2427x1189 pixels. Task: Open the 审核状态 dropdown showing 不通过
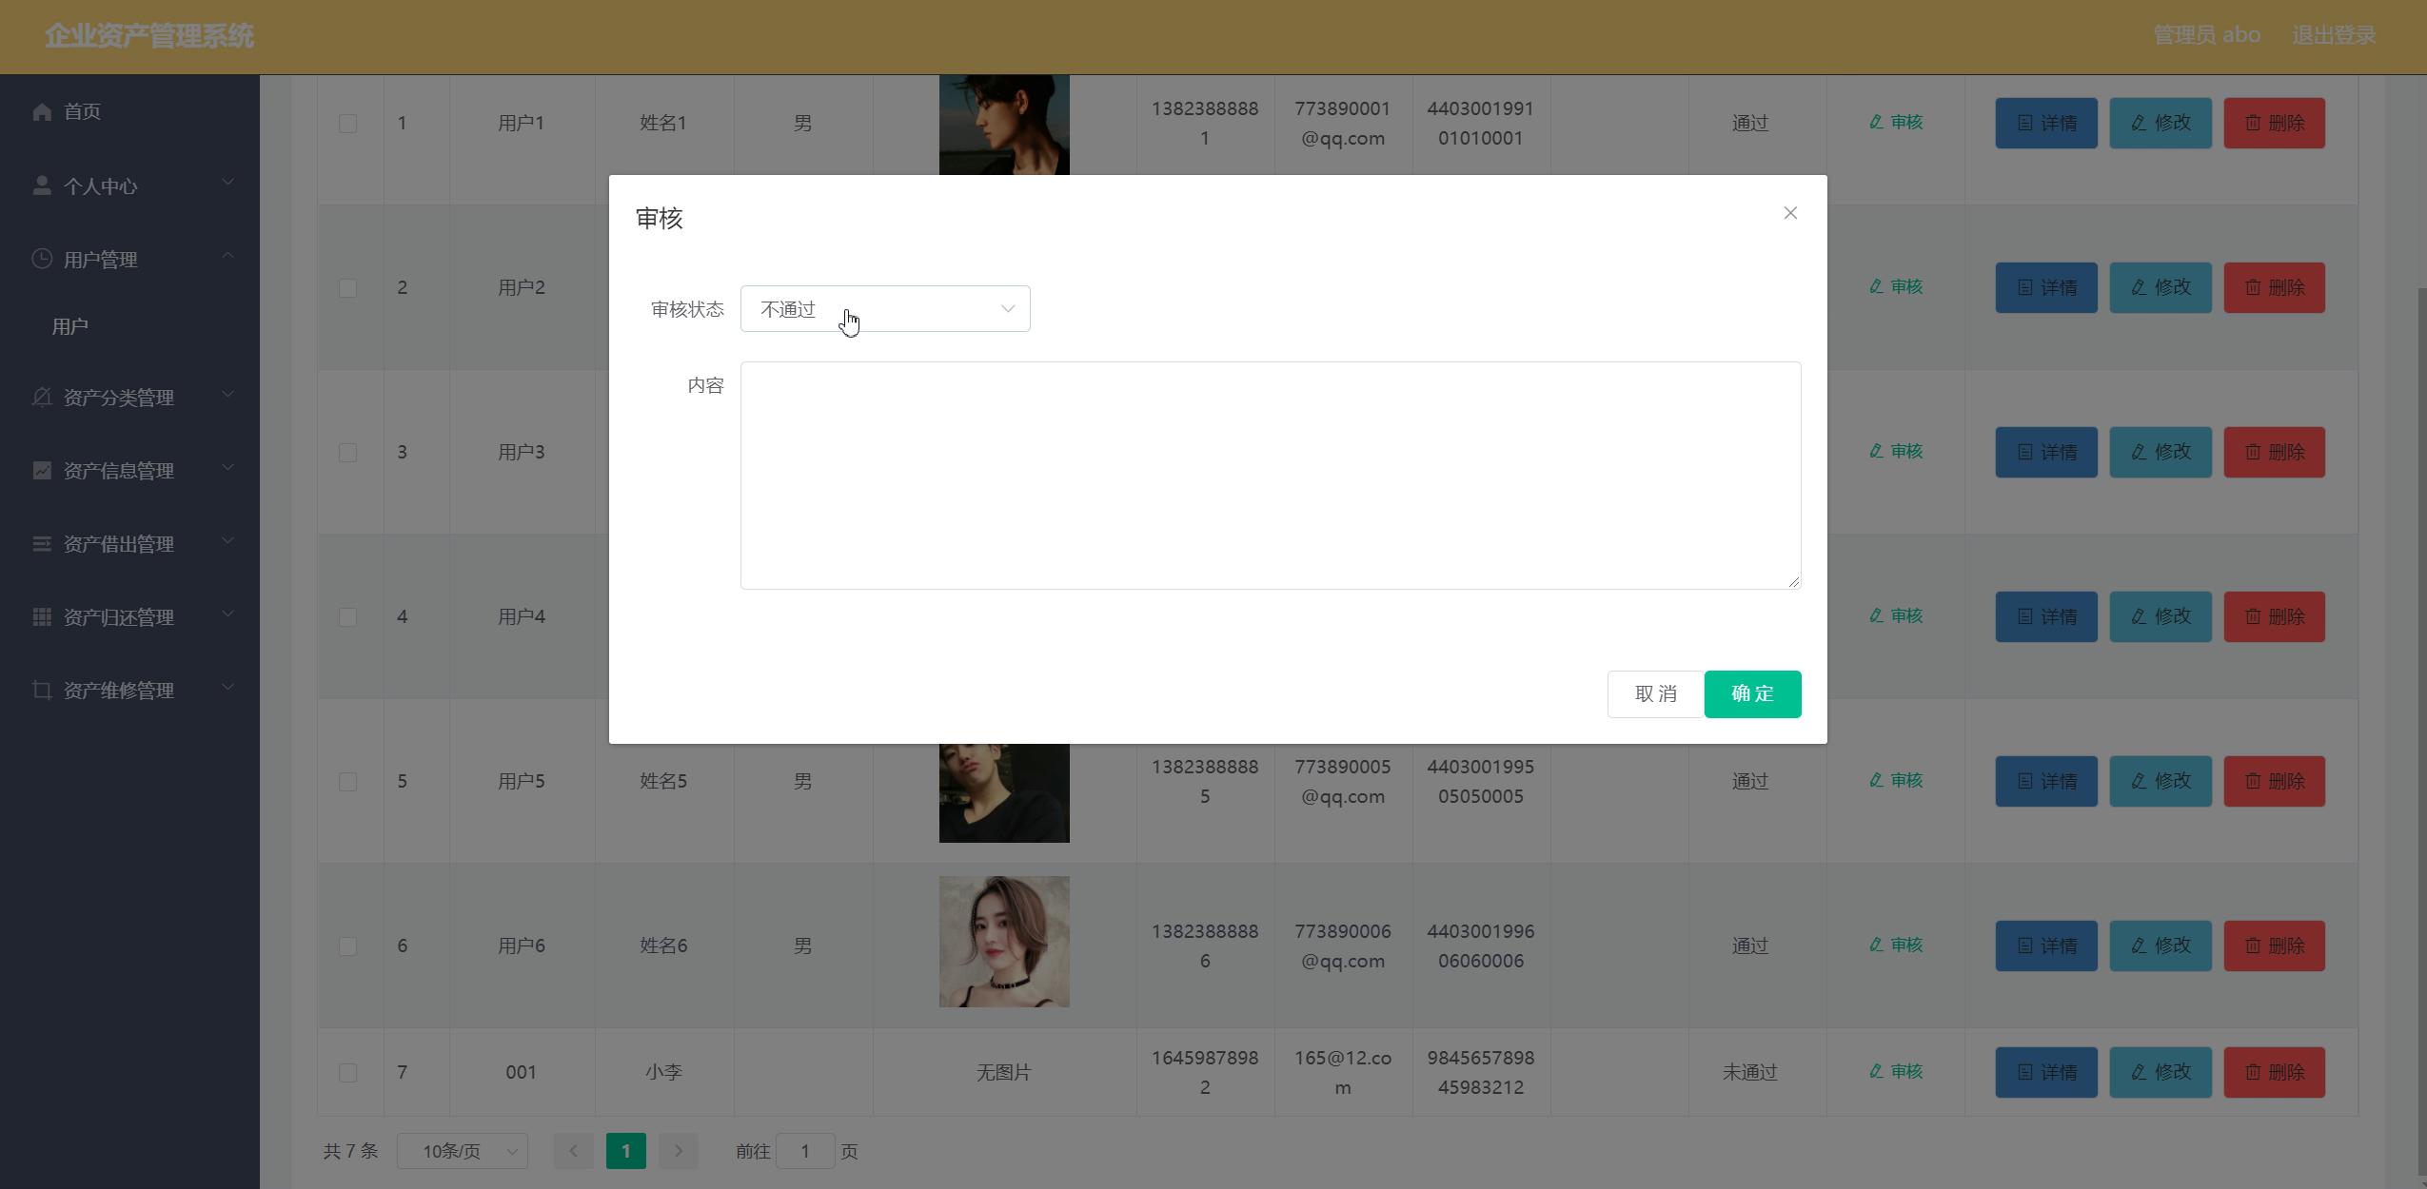pyautogui.click(x=884, y=309)
